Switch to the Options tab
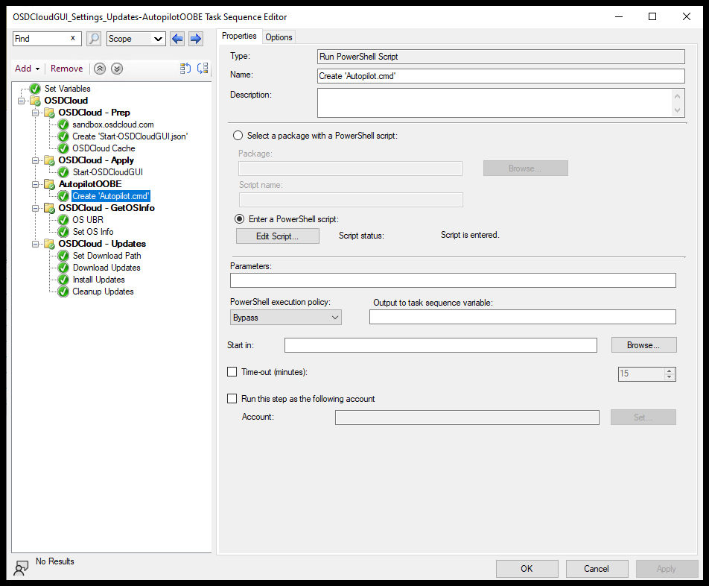This screenshot has height=586, width=709. (279, 36)
